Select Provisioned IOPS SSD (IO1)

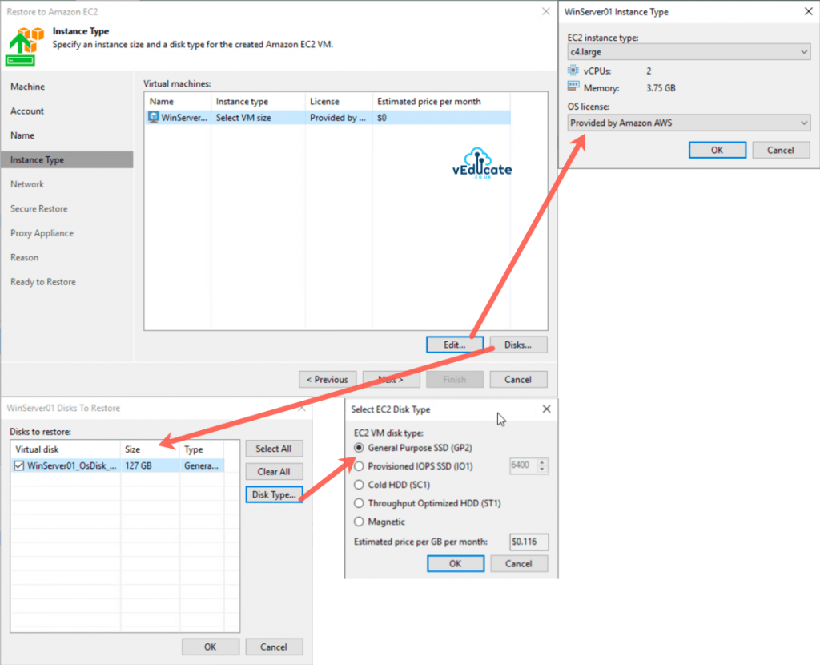point(360,465)
